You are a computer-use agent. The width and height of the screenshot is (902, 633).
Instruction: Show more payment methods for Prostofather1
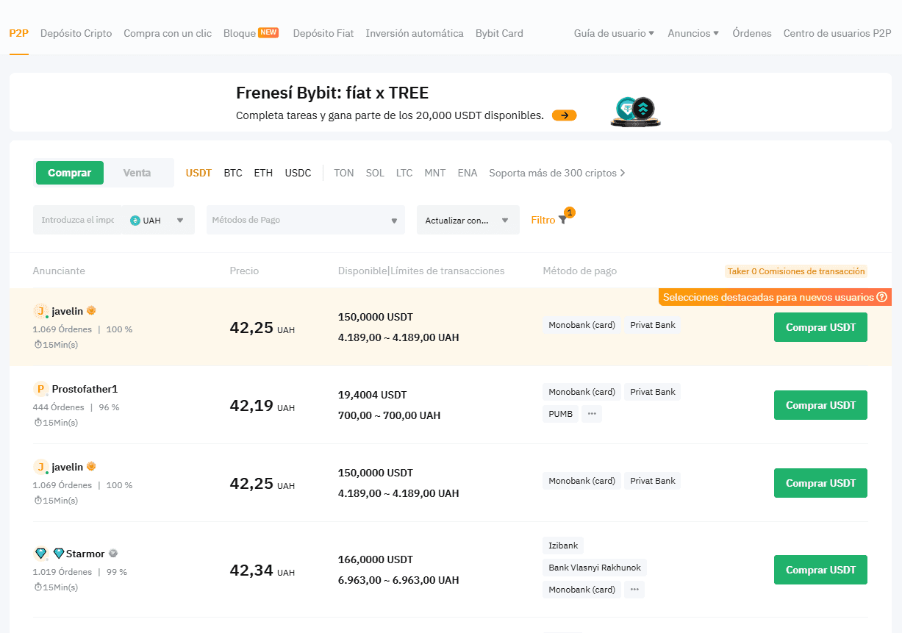tap(592, 414)
